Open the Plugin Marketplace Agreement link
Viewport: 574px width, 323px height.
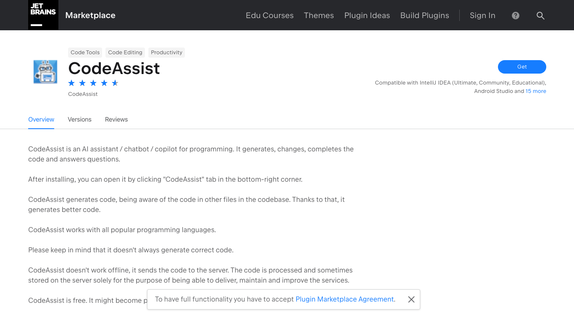pos(345,299)
